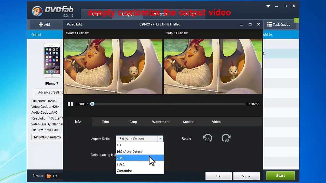Close the Video Edit dialog
This screenshot has height=183, width=326.
point(259,24)
